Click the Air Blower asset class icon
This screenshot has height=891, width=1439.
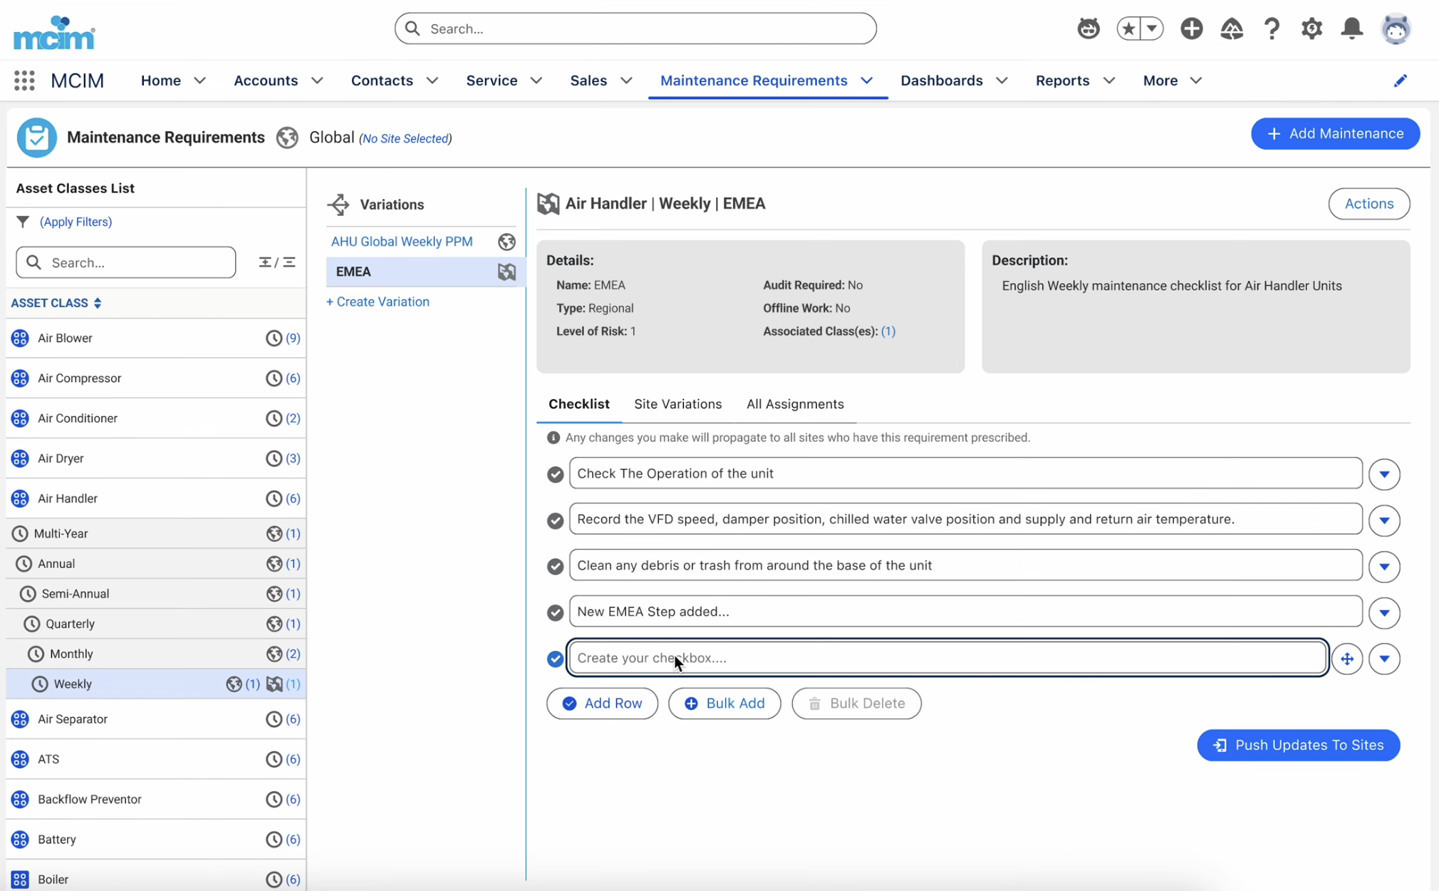[x=20, y=338]
